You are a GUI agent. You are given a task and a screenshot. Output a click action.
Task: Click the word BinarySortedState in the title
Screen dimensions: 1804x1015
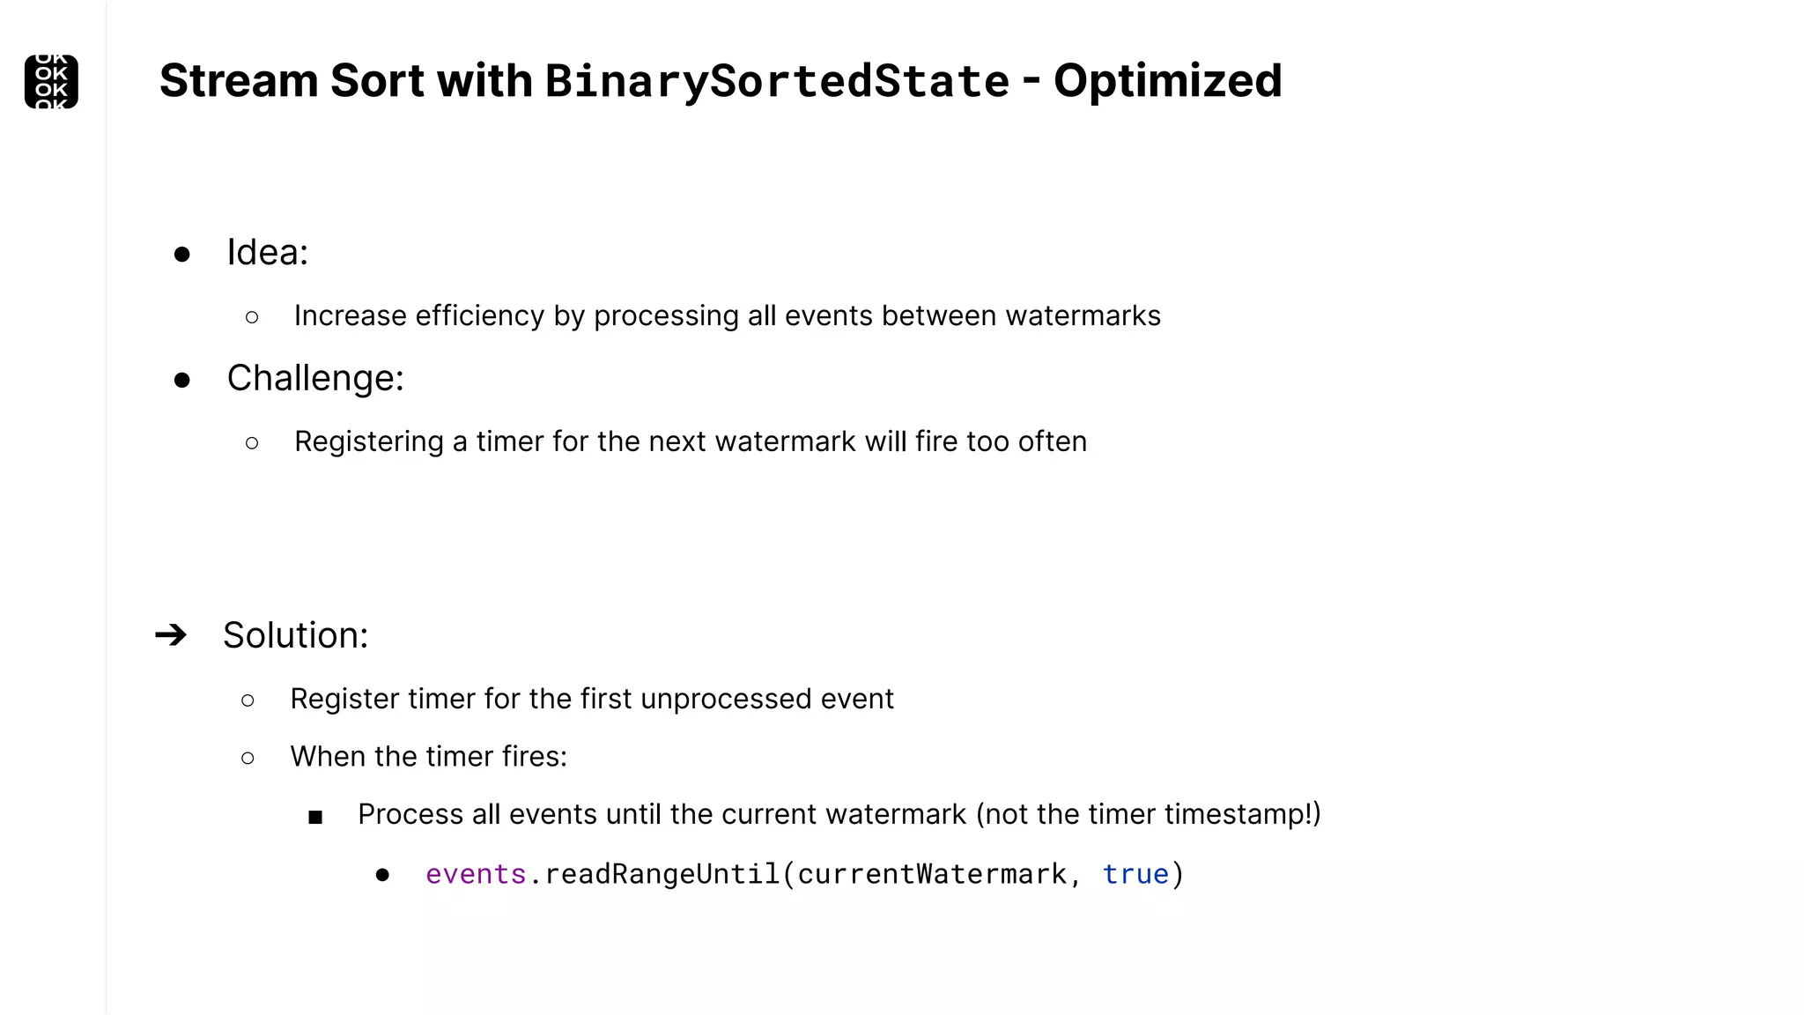point(777,81)
